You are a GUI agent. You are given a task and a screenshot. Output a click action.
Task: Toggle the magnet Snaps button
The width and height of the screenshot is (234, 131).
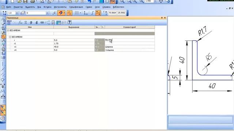[x=60, y=13]
